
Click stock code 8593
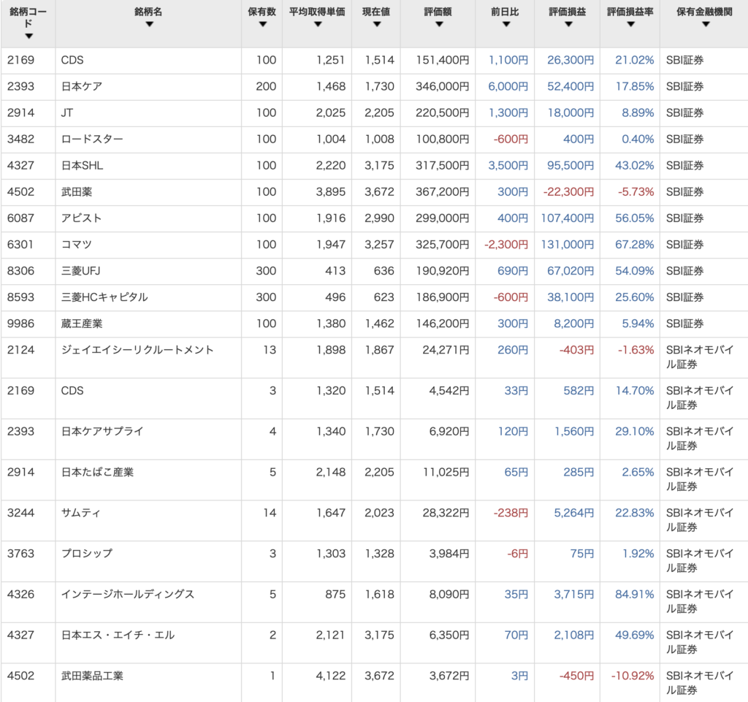click(20, 297)
